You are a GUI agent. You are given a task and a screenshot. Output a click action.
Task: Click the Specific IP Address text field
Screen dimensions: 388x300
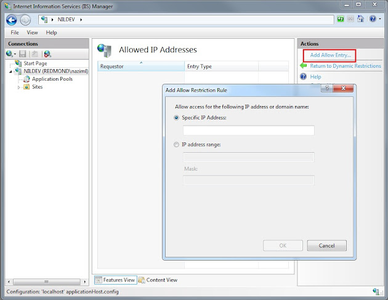(249, 131)
